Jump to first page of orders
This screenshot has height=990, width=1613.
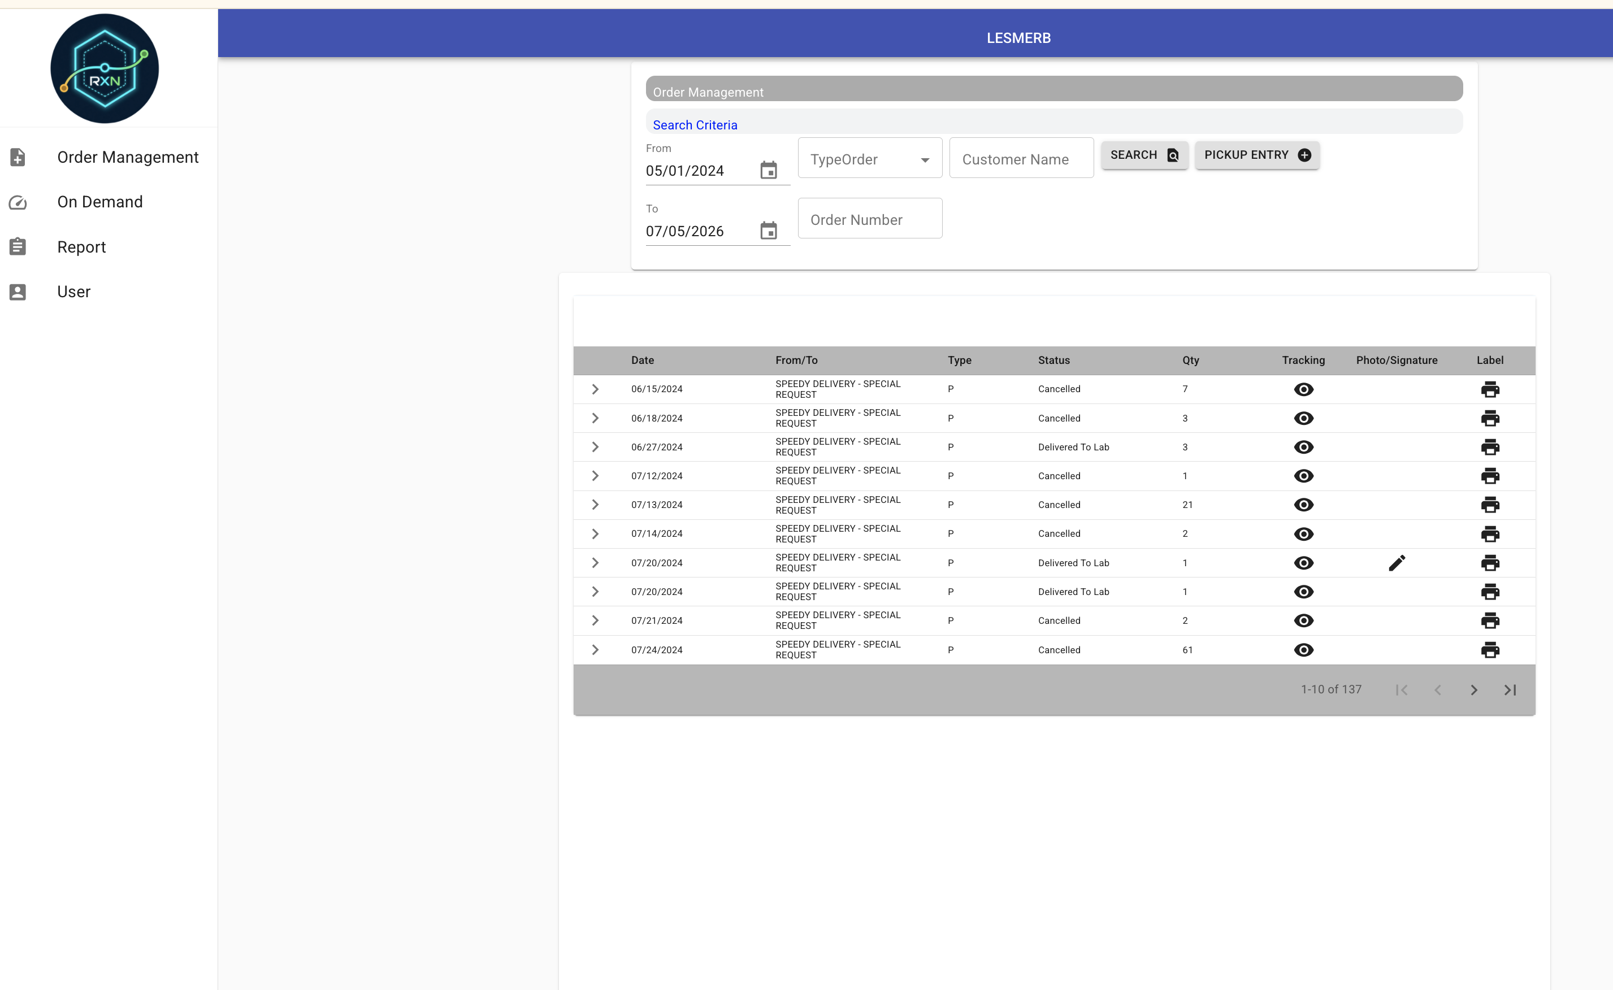[x=1401, y=690]
